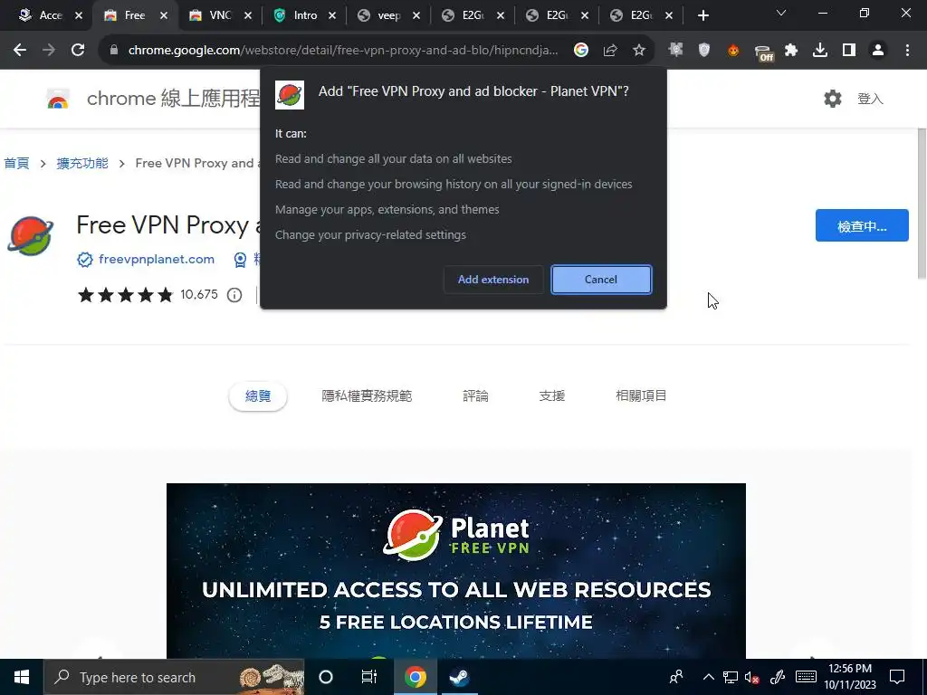Visit freevpnplanet.com publisher link
Screen dimensions: 927x695
(156, 260)
